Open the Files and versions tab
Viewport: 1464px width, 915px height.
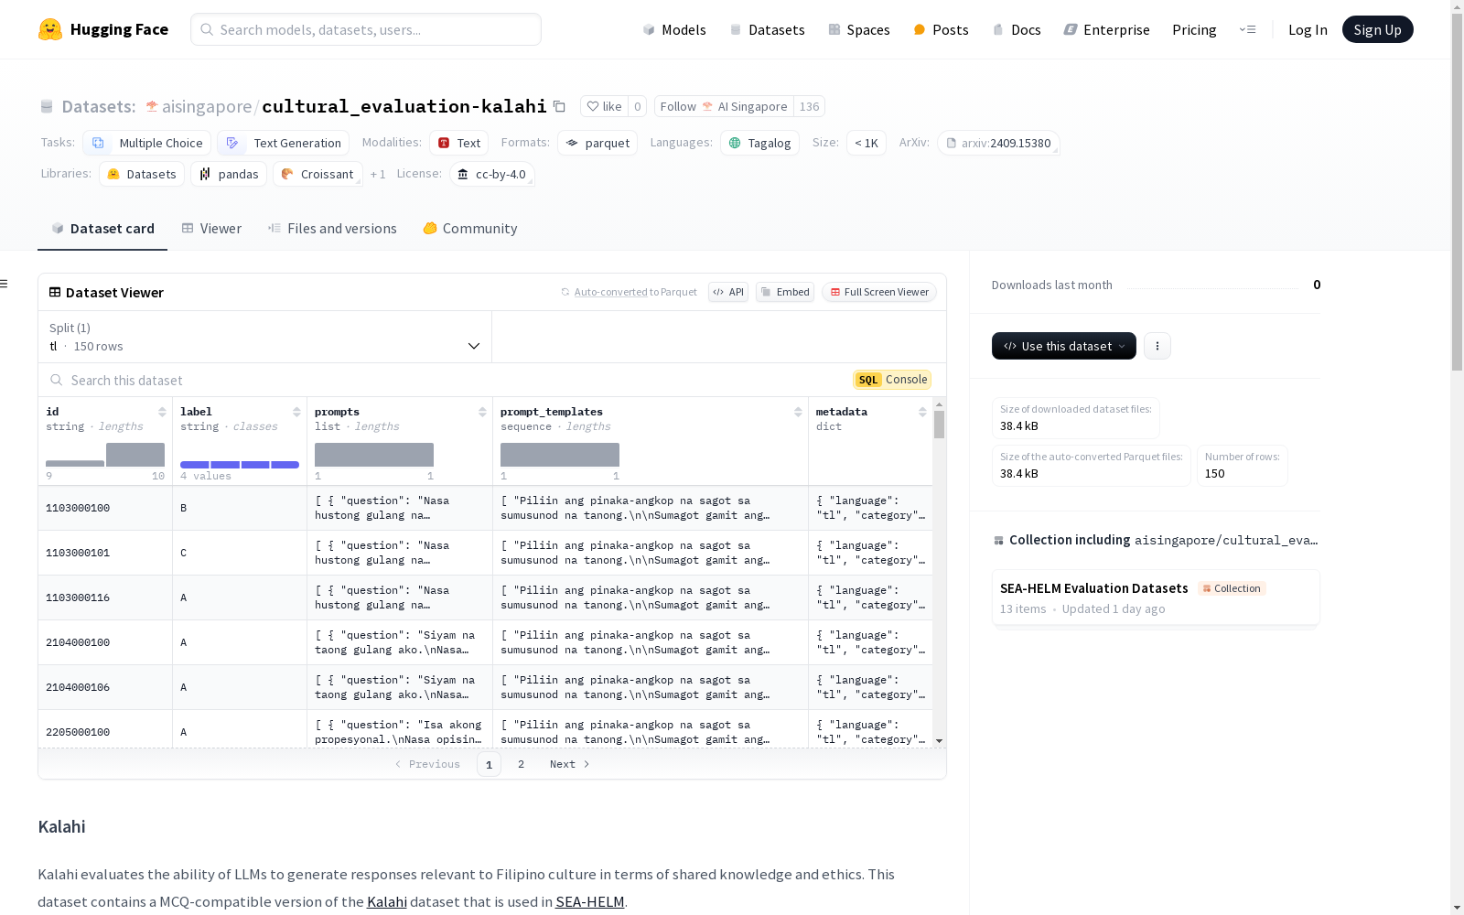tap(332, 229)
